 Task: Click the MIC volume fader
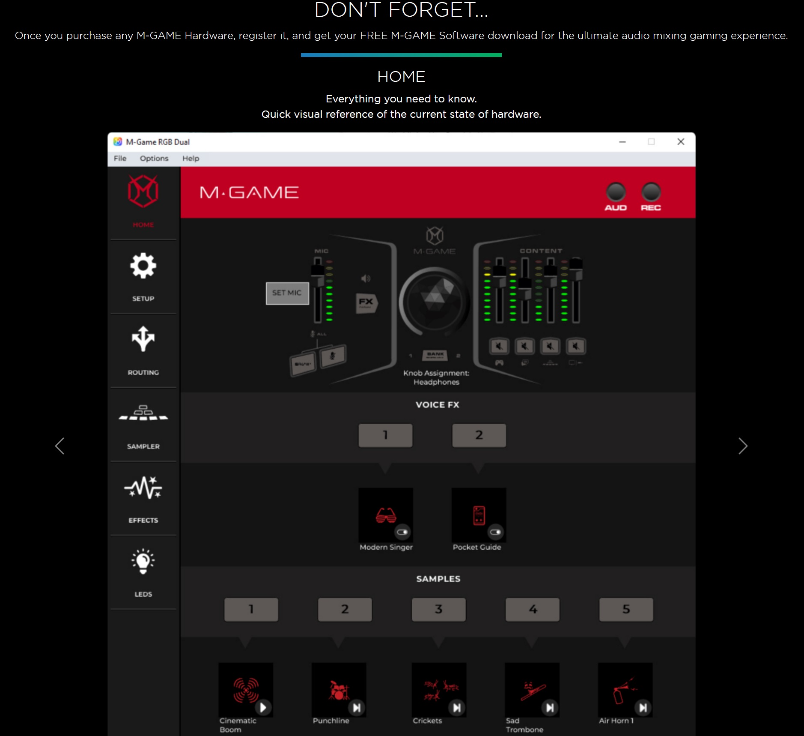(x=318, y=271)
